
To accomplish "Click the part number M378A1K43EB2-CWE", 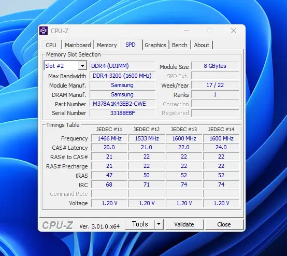I will tap(122, 104).
